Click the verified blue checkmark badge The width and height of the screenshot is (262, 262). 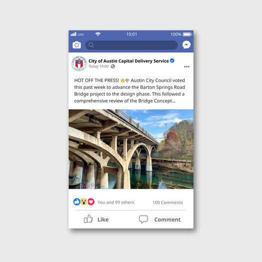[x=172, y=60]
